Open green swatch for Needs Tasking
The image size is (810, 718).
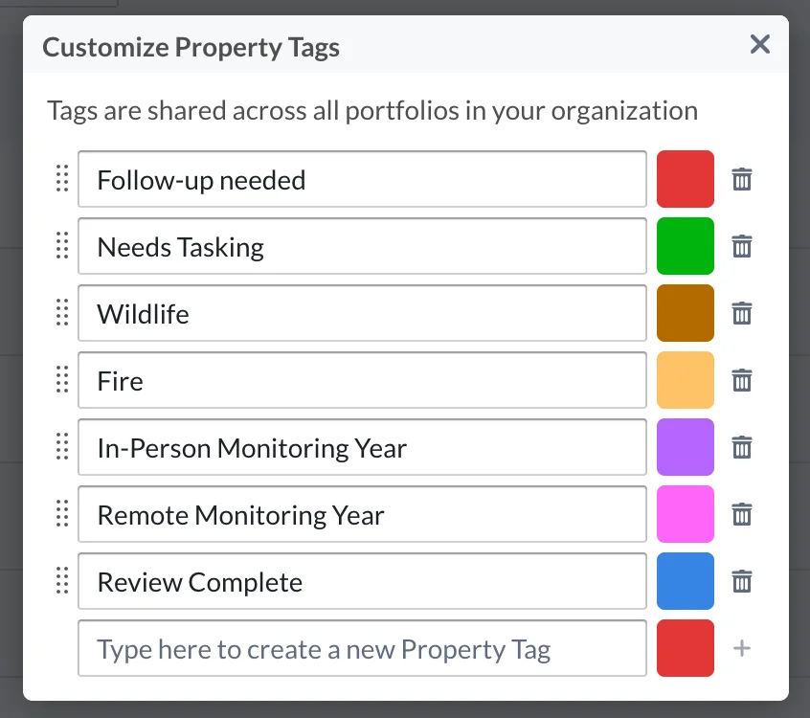click(x=685, y=246)
